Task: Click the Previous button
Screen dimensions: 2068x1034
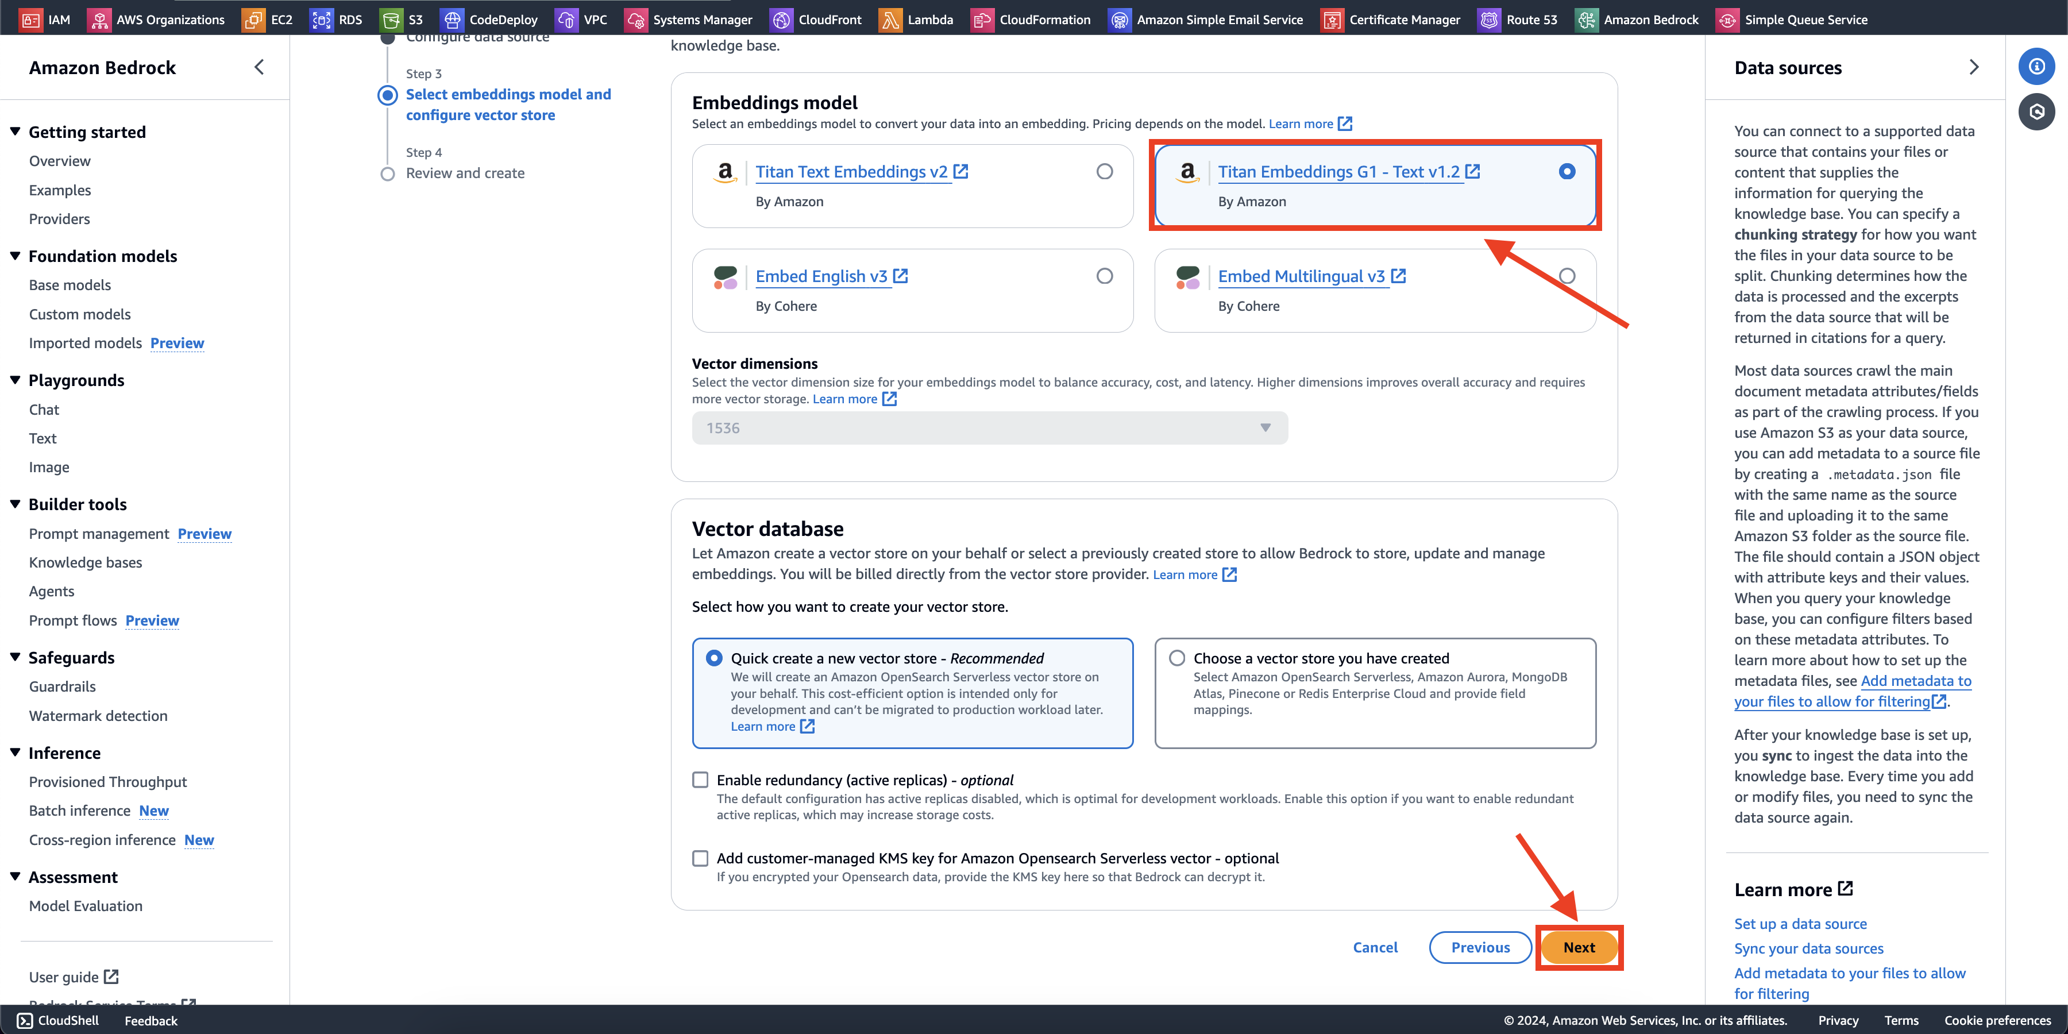Action: [1480, 947]
